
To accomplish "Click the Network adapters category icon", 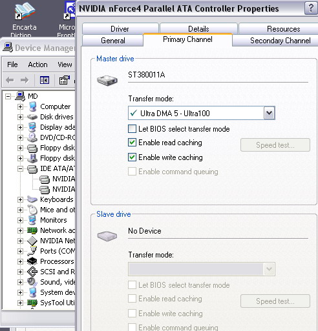I will coord(32,230).
